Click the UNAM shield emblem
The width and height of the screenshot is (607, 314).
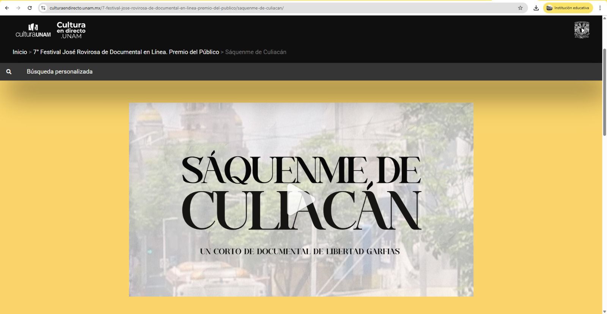(x=582, y=30)
